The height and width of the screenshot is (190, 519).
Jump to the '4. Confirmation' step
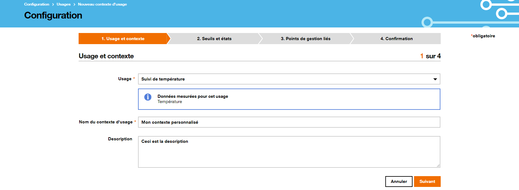[x=396, y=39]
